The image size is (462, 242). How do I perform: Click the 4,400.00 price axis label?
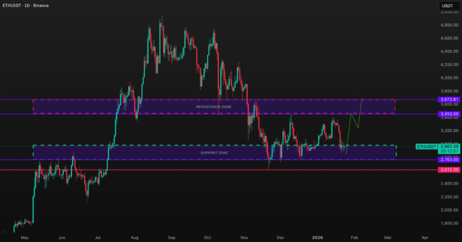(x=449, y=52)
